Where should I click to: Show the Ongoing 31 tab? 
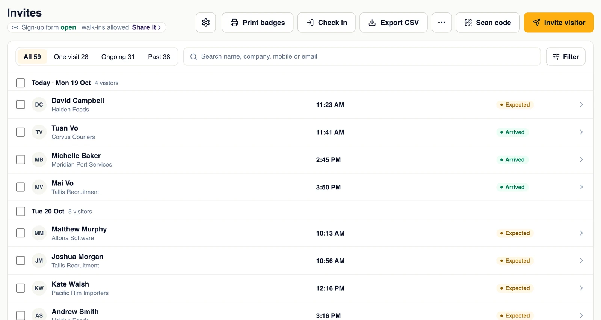click(x=118, y=57)
